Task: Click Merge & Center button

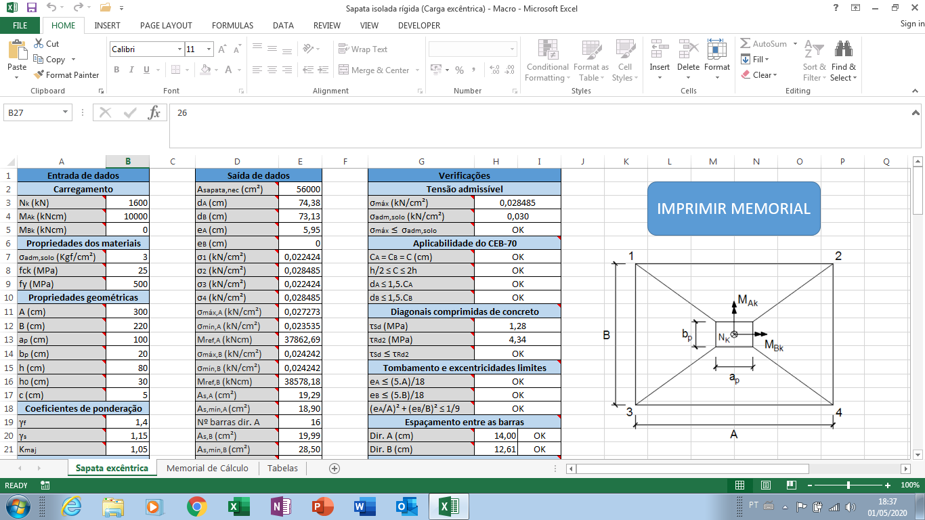Action: click(x=374, y=70)
